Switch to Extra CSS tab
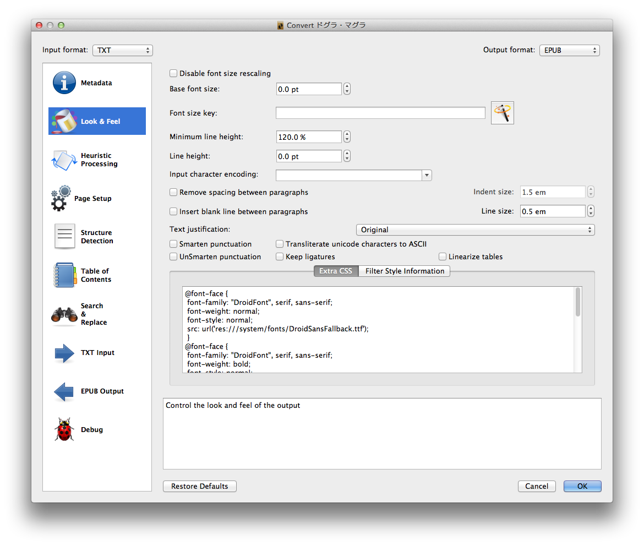Screen dimensions: 644x546 pyautogui.click(x=336, y=271)
